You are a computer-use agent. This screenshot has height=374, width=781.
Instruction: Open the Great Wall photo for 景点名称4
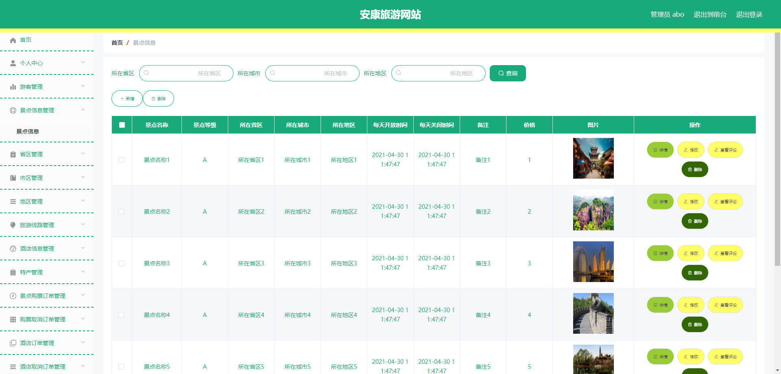pos(593,313)
